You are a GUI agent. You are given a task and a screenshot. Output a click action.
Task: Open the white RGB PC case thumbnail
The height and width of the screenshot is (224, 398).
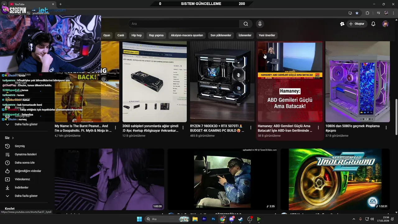pyautogui.click(x=358, y=82)
